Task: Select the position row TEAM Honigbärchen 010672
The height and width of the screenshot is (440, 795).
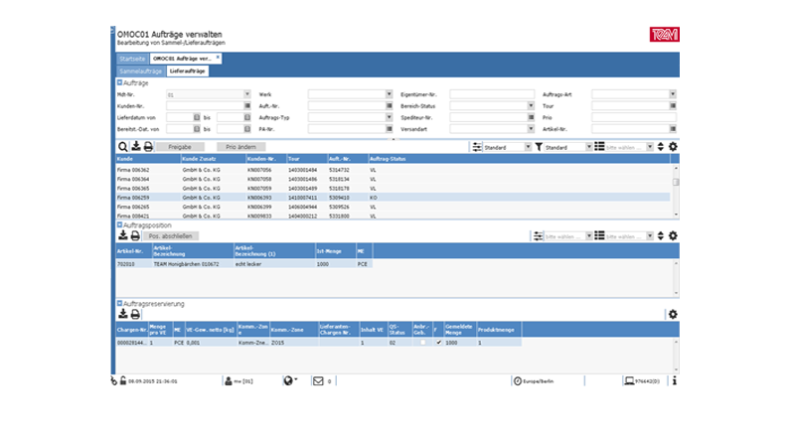Action: (243, 264)
